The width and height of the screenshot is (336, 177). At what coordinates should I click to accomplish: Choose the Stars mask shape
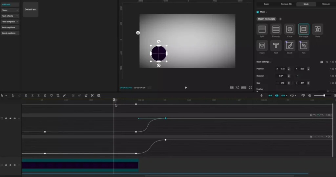click(x=317, y=29)
